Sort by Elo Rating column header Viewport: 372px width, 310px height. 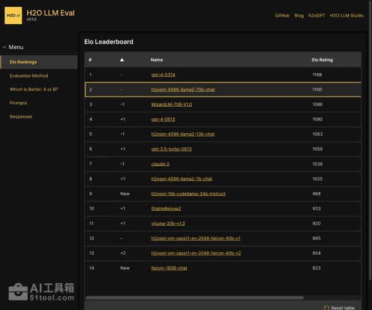click(322, 60)
